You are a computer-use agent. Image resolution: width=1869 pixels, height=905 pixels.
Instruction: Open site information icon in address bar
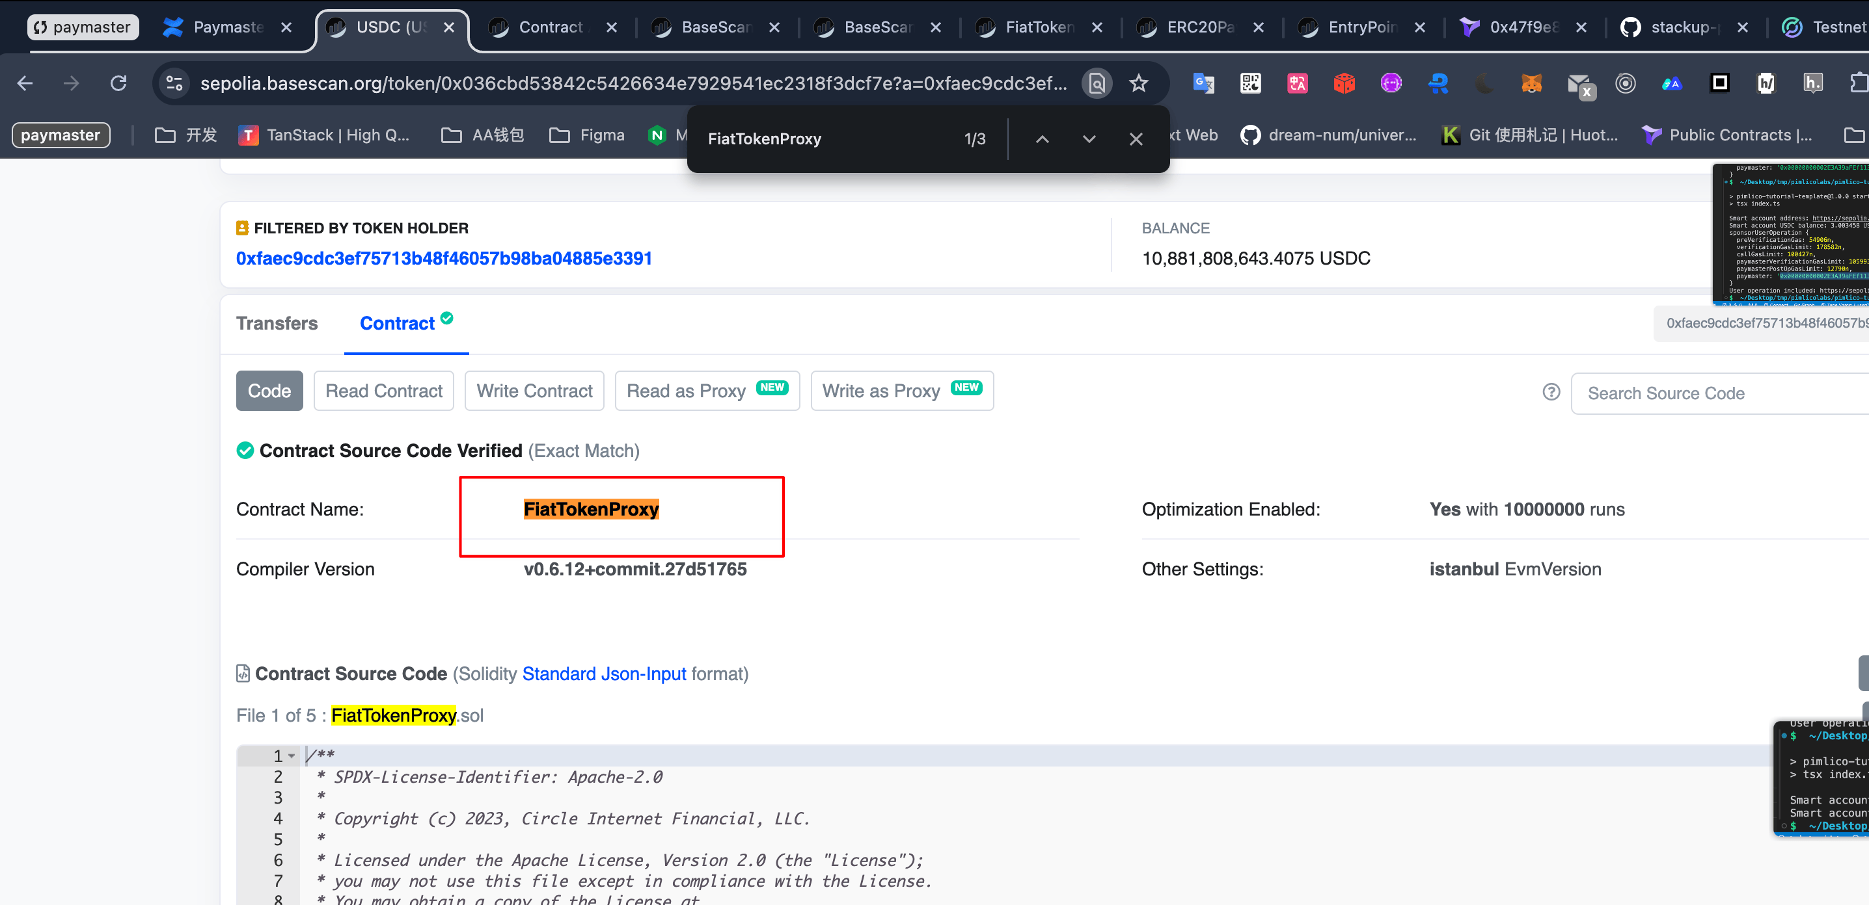pyautogui.click(x=174, y=83)
